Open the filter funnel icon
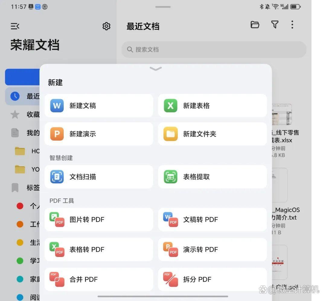The width and height of the screenshot is (326, 301). (275, 24)
